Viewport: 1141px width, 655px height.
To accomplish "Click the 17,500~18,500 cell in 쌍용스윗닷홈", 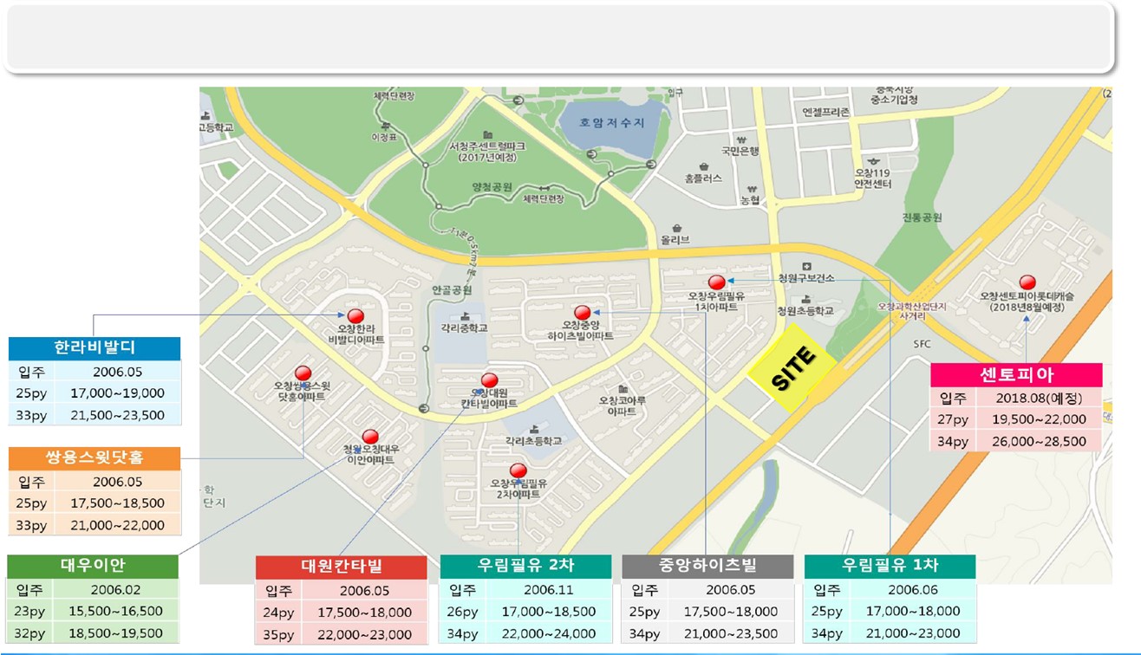I will tap(117, 503).
